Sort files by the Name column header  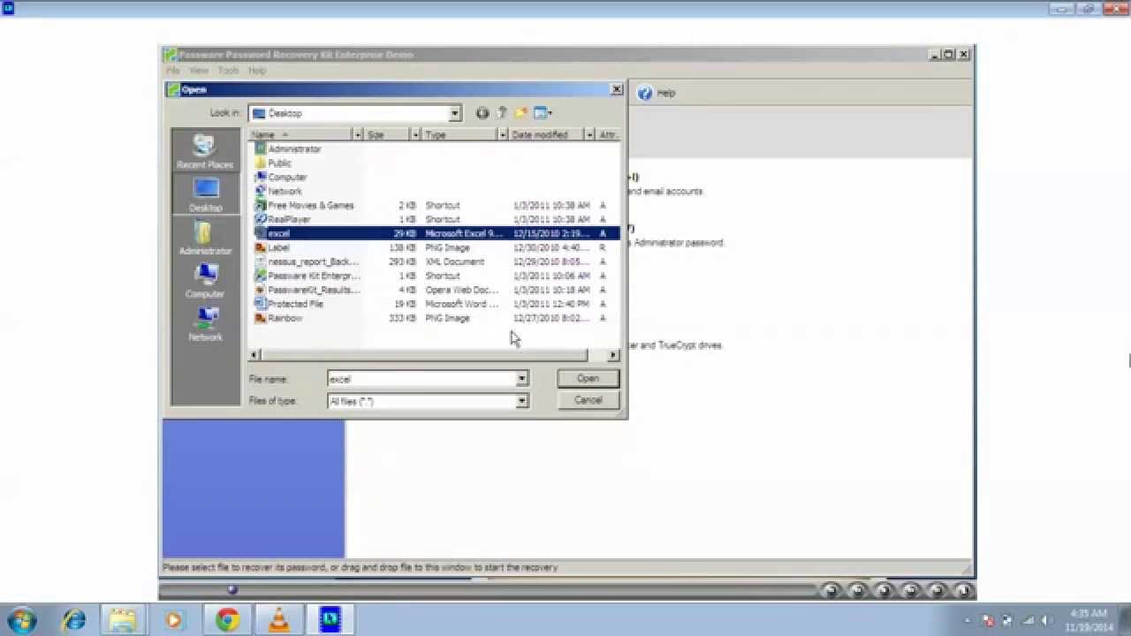pyautogui.click(x=300, y=135)
